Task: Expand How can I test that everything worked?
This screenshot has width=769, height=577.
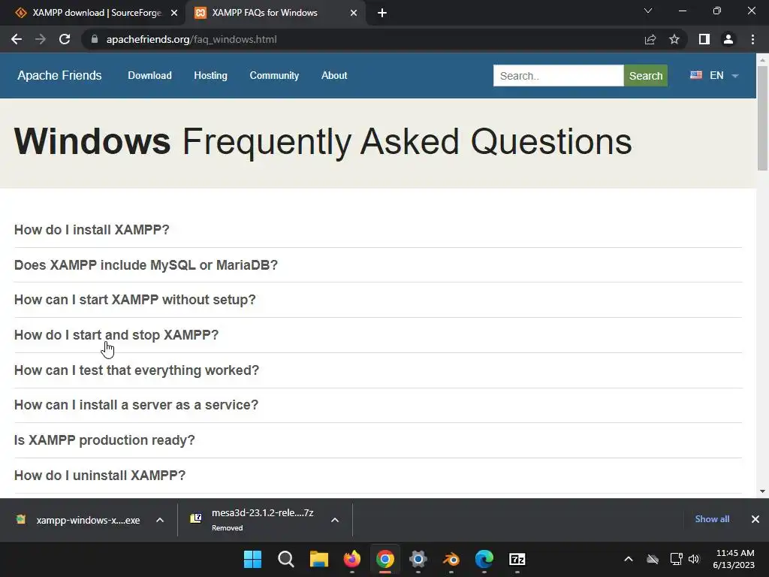Action: pyautogui.click(x=137, y=370)
